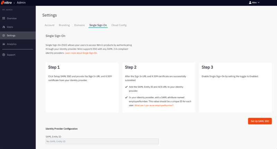Click the Nitro logo in the header
The height and width of the screenshot is (149, 277).
6,3
